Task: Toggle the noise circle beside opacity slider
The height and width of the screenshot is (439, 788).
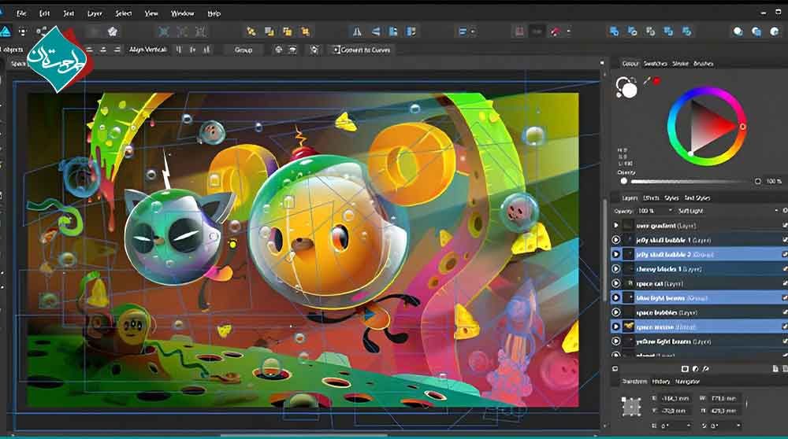Action: (758, 181)
